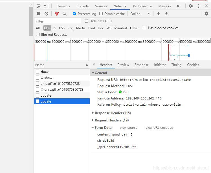The width and height of the screenshot is (211, 173).
Task: Uncheck the Preserve log checkbox
Action: point(74,14)
